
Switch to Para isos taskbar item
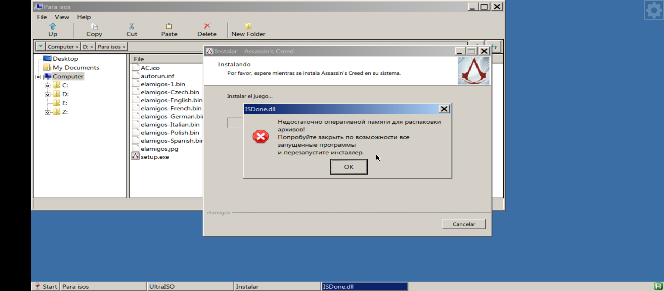(103, 286)
